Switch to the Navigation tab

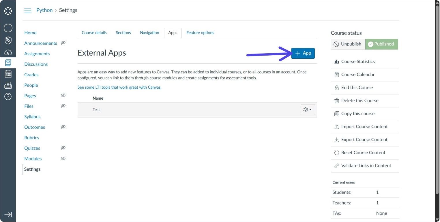(149, 33)
